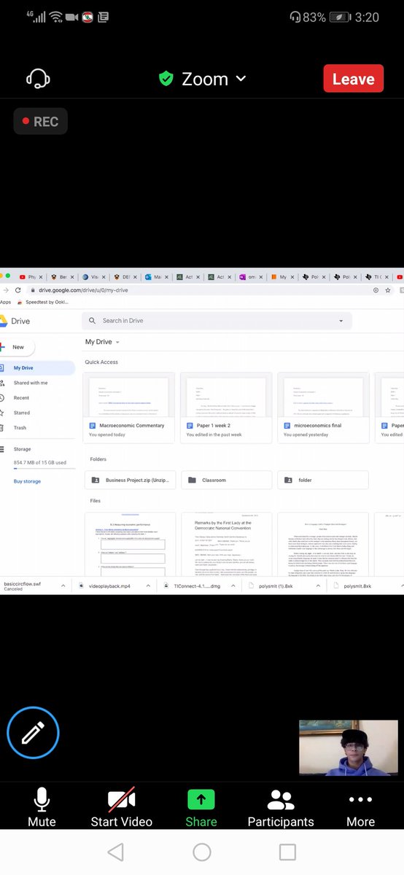This screenshot has width=404, height=875.
Task: Tap the green Share button
Action: (x=201, y=808)
